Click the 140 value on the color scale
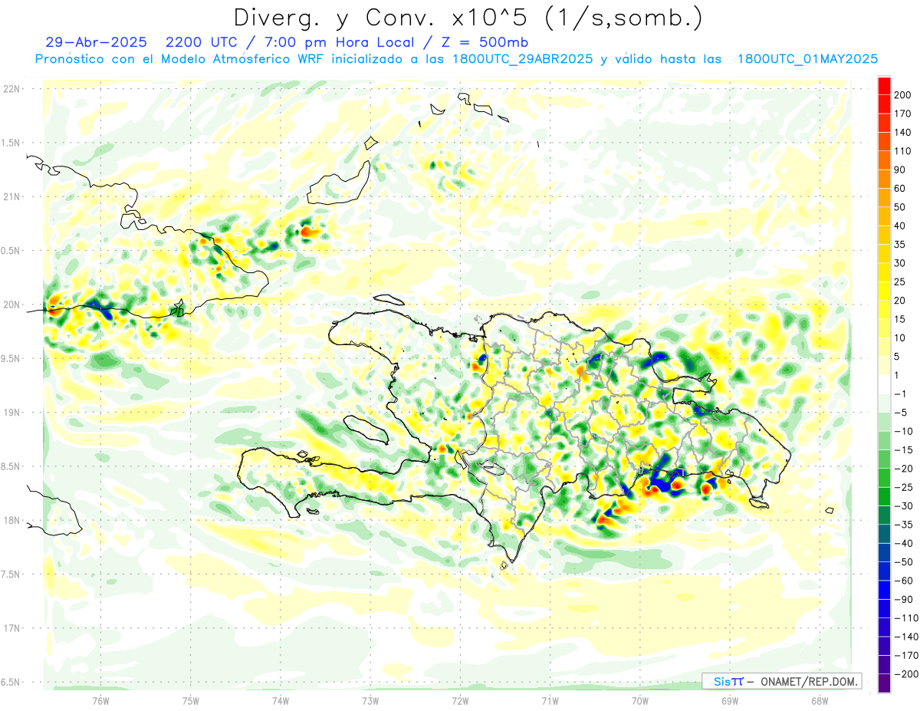 pyautogui.click(x=902, y=132)
